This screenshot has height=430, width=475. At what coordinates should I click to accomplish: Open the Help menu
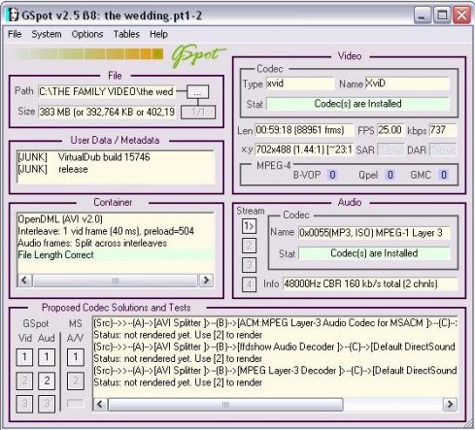click(158, 34)
